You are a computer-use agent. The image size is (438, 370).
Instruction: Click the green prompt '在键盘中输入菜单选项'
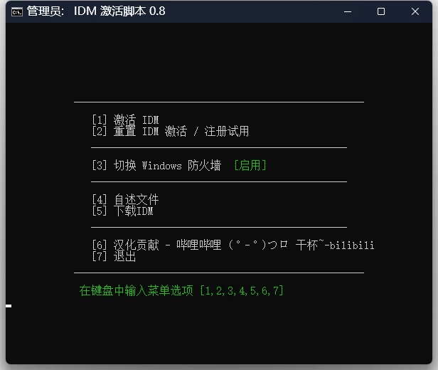click(137, 290)
